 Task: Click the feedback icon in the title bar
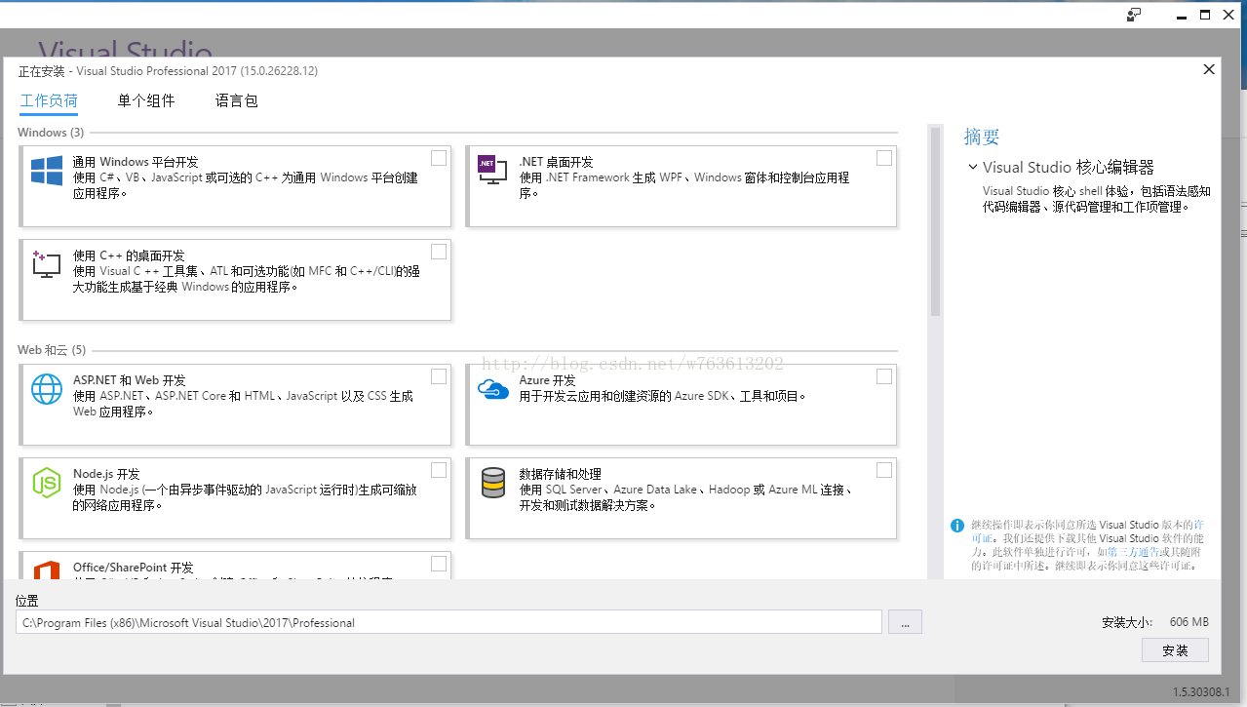(x=1133, y=15)
